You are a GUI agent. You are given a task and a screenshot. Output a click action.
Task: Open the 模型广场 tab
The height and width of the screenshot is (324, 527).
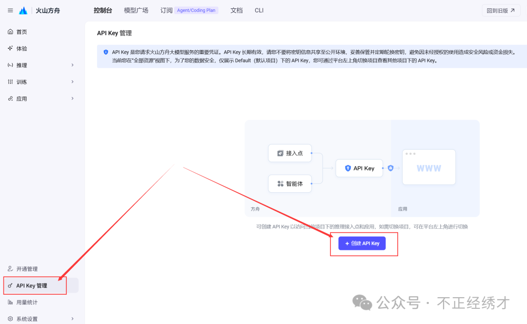pyautogui.click(x=136, y=10)
